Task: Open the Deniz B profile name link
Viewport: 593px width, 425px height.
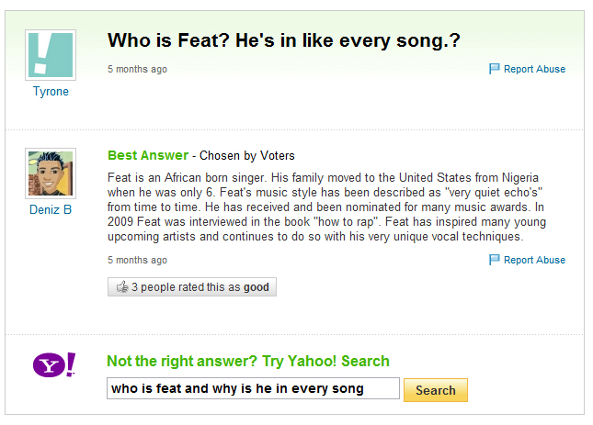Action: tap(51, 209)
